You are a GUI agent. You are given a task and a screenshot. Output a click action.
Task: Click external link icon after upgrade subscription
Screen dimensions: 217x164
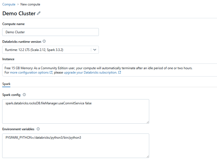(120, 72)
